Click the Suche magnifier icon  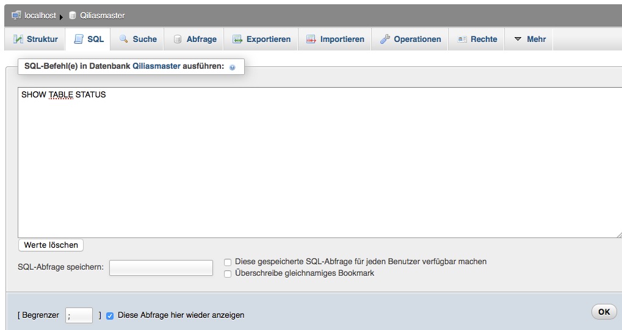pos(124,39)
